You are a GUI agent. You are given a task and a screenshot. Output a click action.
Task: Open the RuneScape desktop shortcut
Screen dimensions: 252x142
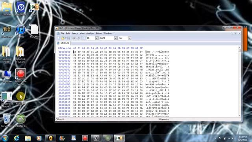point(7,32)
